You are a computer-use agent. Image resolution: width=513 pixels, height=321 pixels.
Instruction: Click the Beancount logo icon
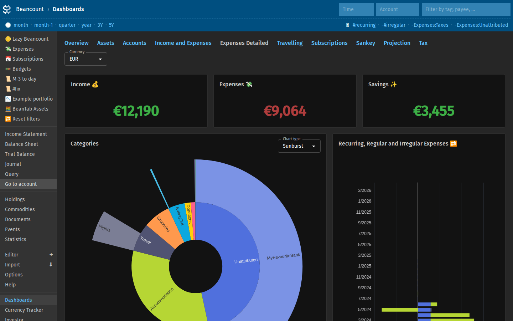[x=7, y=9]
